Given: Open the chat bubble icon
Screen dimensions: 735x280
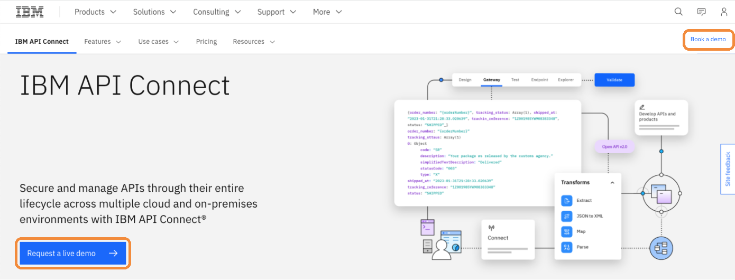Looking at the screenshot, I should (x=701, y=12).
